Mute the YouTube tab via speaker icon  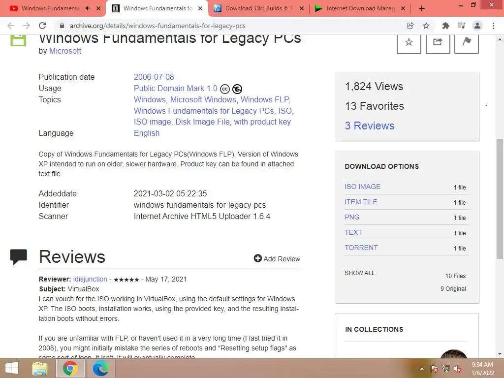click(x=88, y=8)
